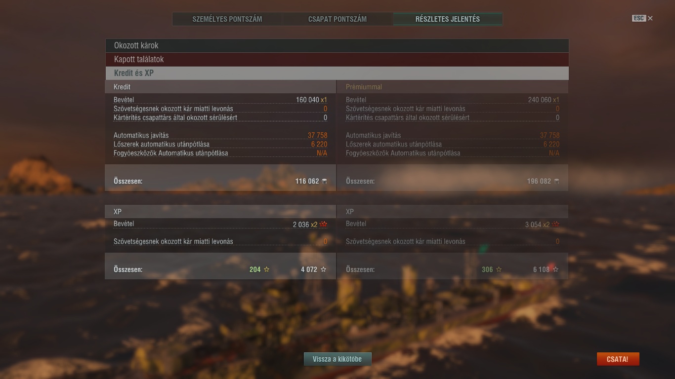Click the star beside premium 6 108 XP
This screenshot has height=379, width=675.
pyautogui.click(x=556, y=269)
